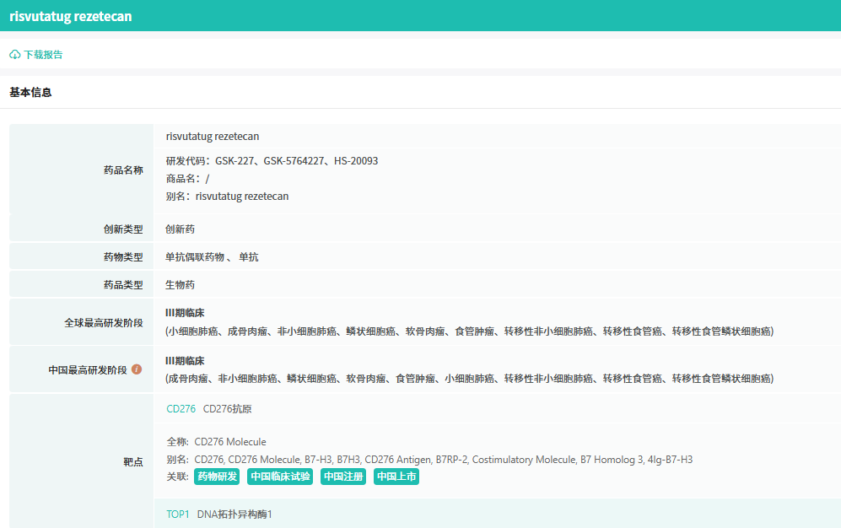Click the cloud download icon
This screenshot has width=841, height=528.
pos(15,55)
